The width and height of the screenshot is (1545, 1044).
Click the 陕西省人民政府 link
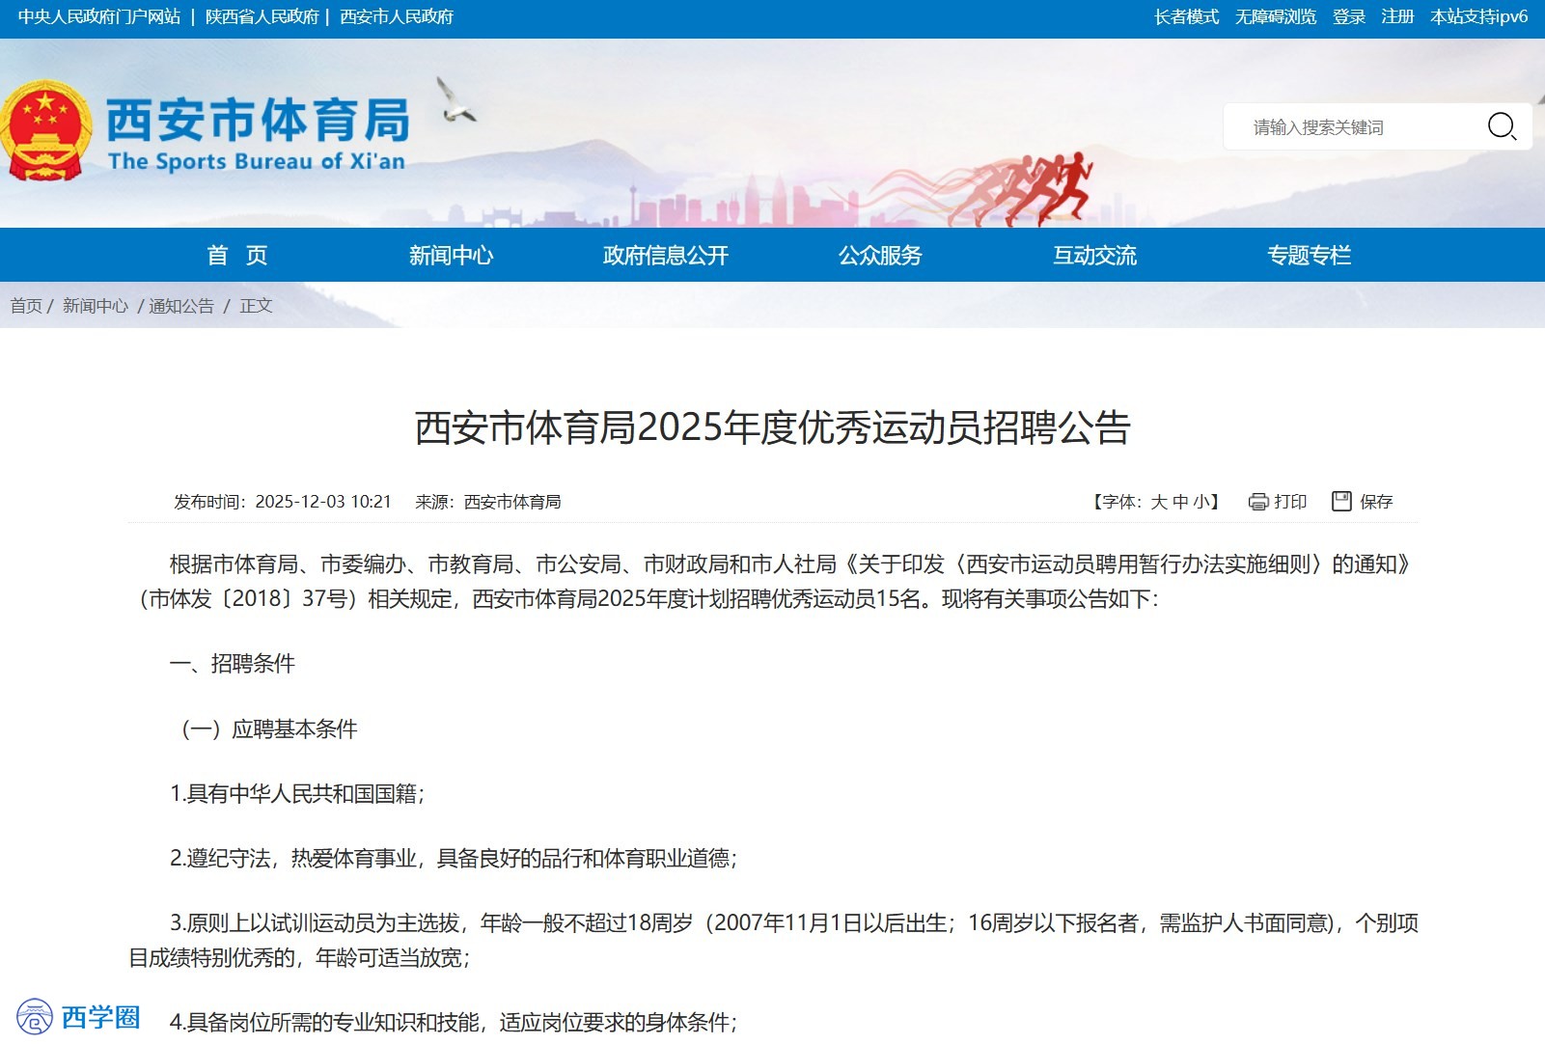click(x=262, y=16)
